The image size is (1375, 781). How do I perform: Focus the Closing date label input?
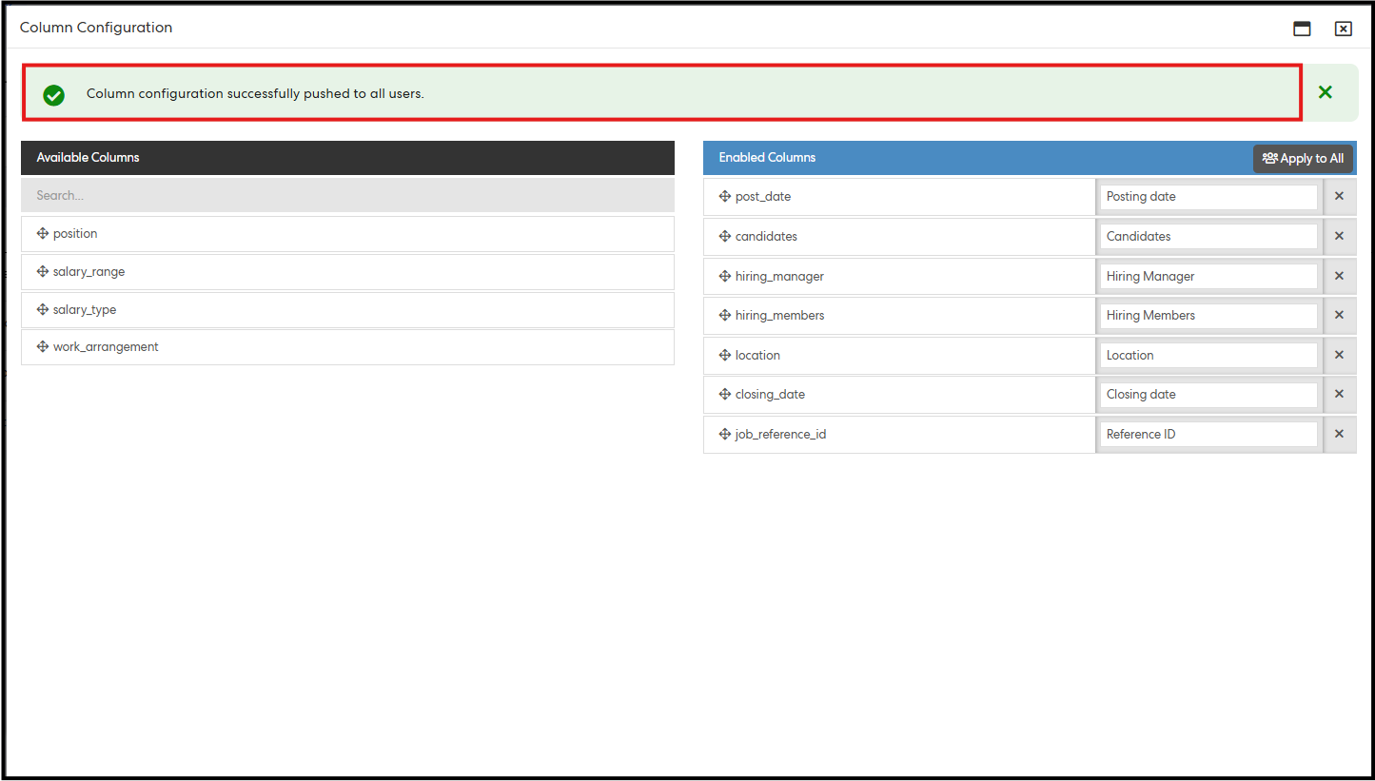[1208, 395]
